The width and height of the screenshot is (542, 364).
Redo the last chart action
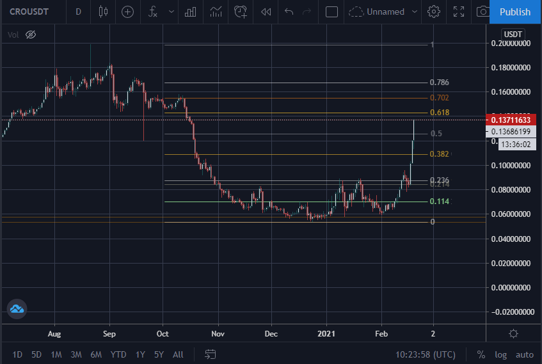pyautogui.click(x=307, y=12)
